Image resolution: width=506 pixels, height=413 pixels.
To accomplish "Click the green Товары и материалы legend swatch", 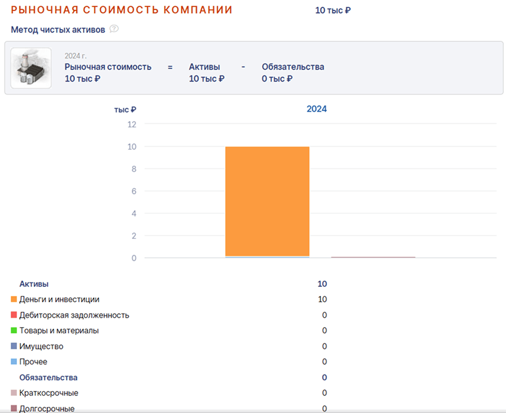I will tap(14, 330).
